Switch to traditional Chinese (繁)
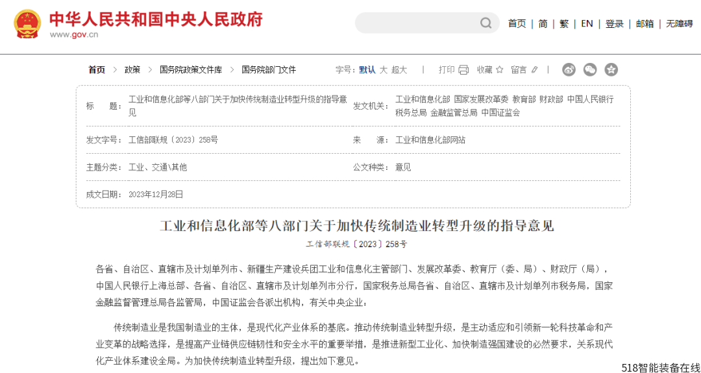Screen dimensions: 701x373 point(564,23)
